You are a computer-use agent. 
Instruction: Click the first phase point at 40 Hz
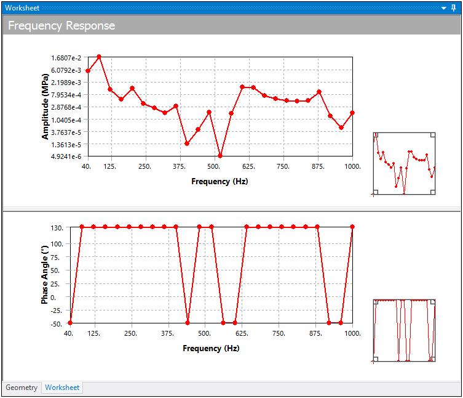point(70,323)
